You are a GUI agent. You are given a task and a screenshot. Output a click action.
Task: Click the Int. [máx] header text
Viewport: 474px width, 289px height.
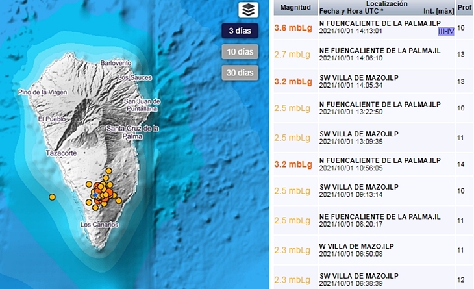click(439, 11)
